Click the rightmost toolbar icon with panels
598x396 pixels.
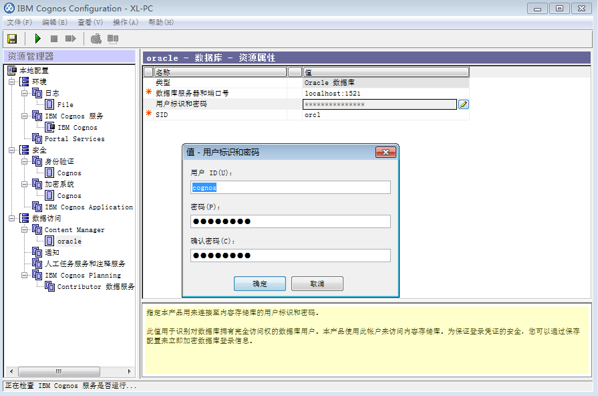(x=113, y=39)
